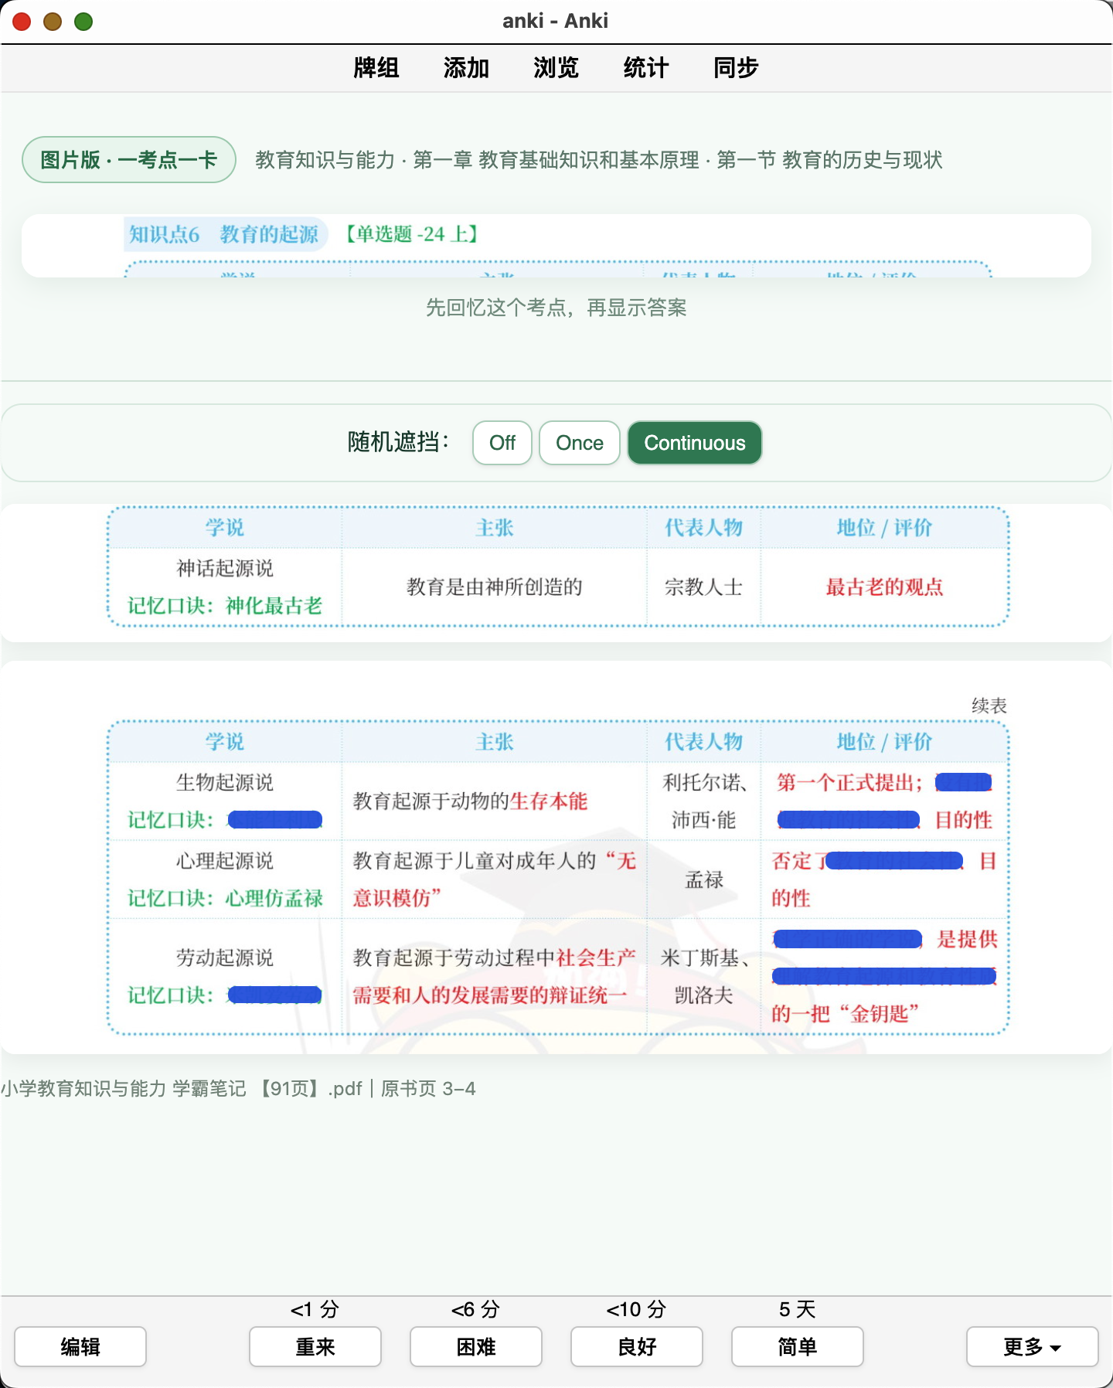Reveal the mask left of 目的性 in 生物起源说 row

click(x=849, y=820)
